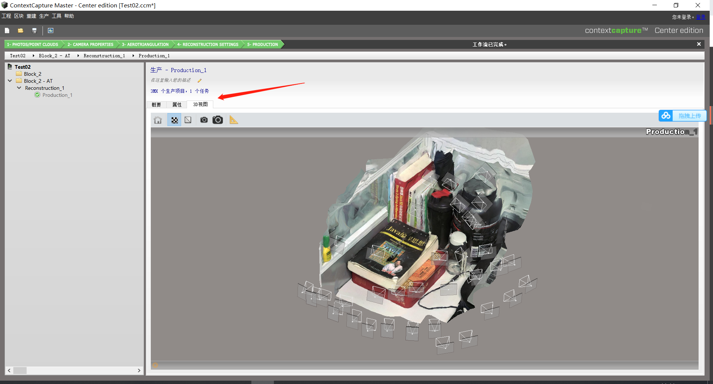Click Test02 in the breadcrumb

coord(18,56)
